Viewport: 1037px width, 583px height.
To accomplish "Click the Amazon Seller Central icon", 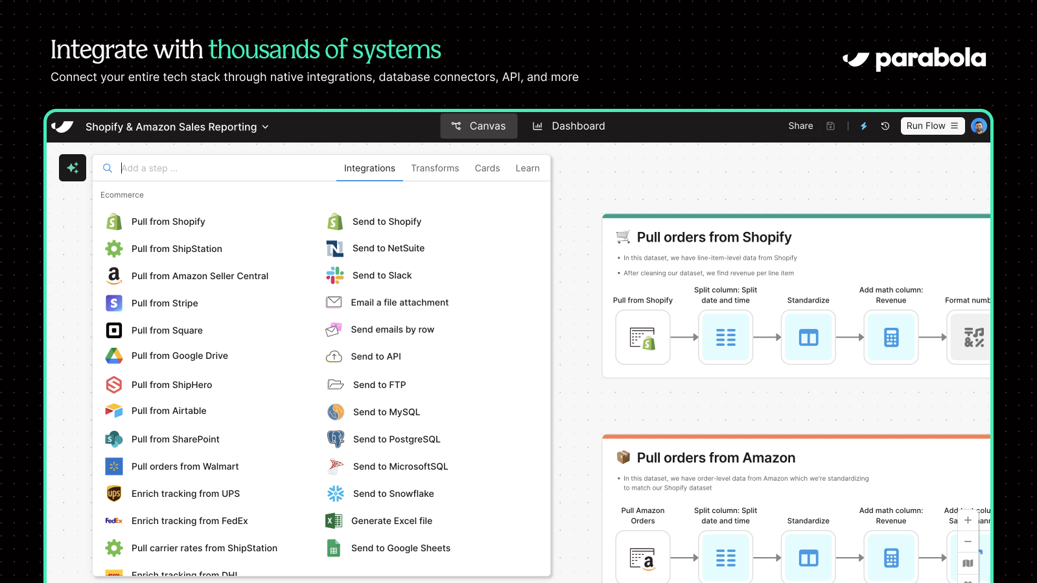I will 114,276.
